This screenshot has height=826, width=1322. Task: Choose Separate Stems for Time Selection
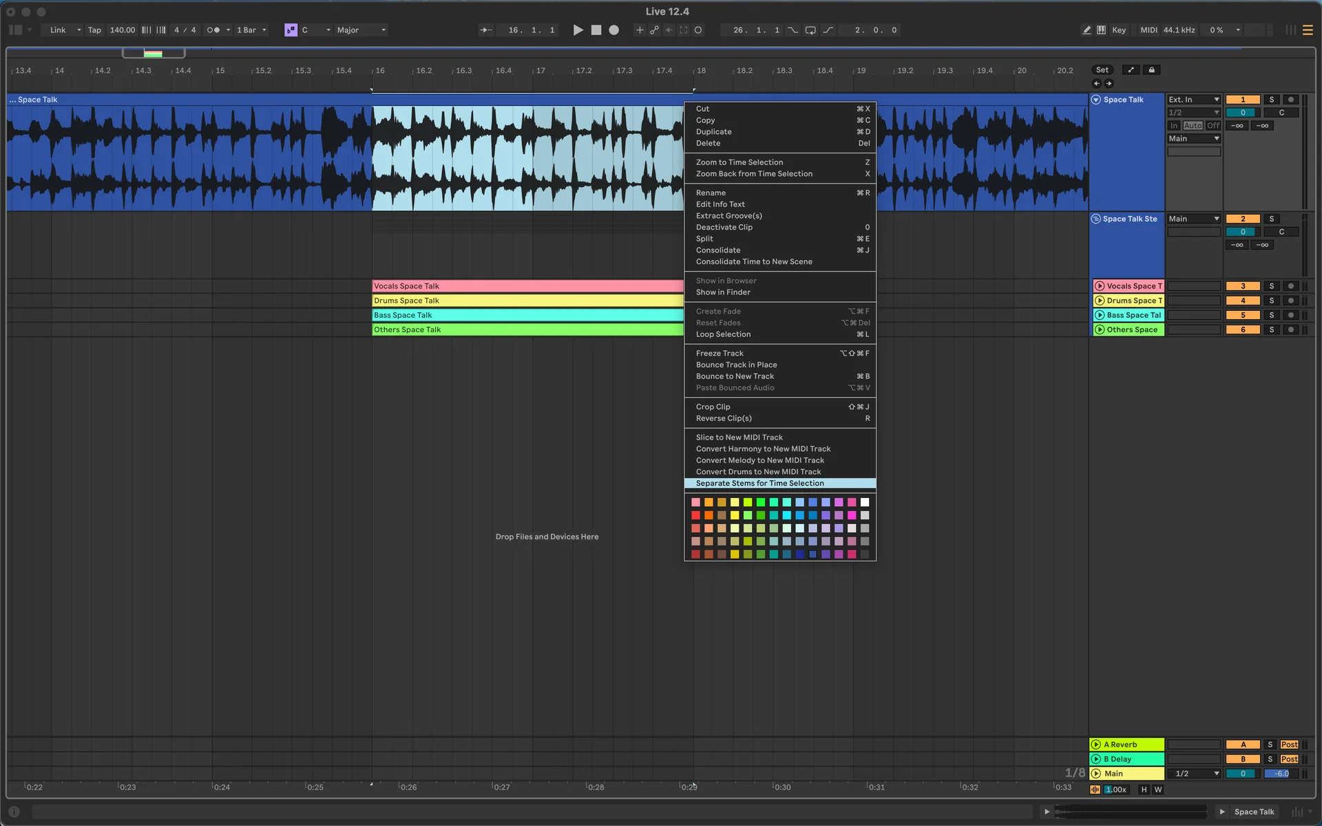pos(780,483)
